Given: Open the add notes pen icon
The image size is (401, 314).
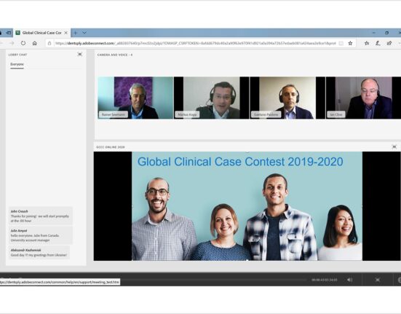Looking at the screenshot, I should point(378,43).
